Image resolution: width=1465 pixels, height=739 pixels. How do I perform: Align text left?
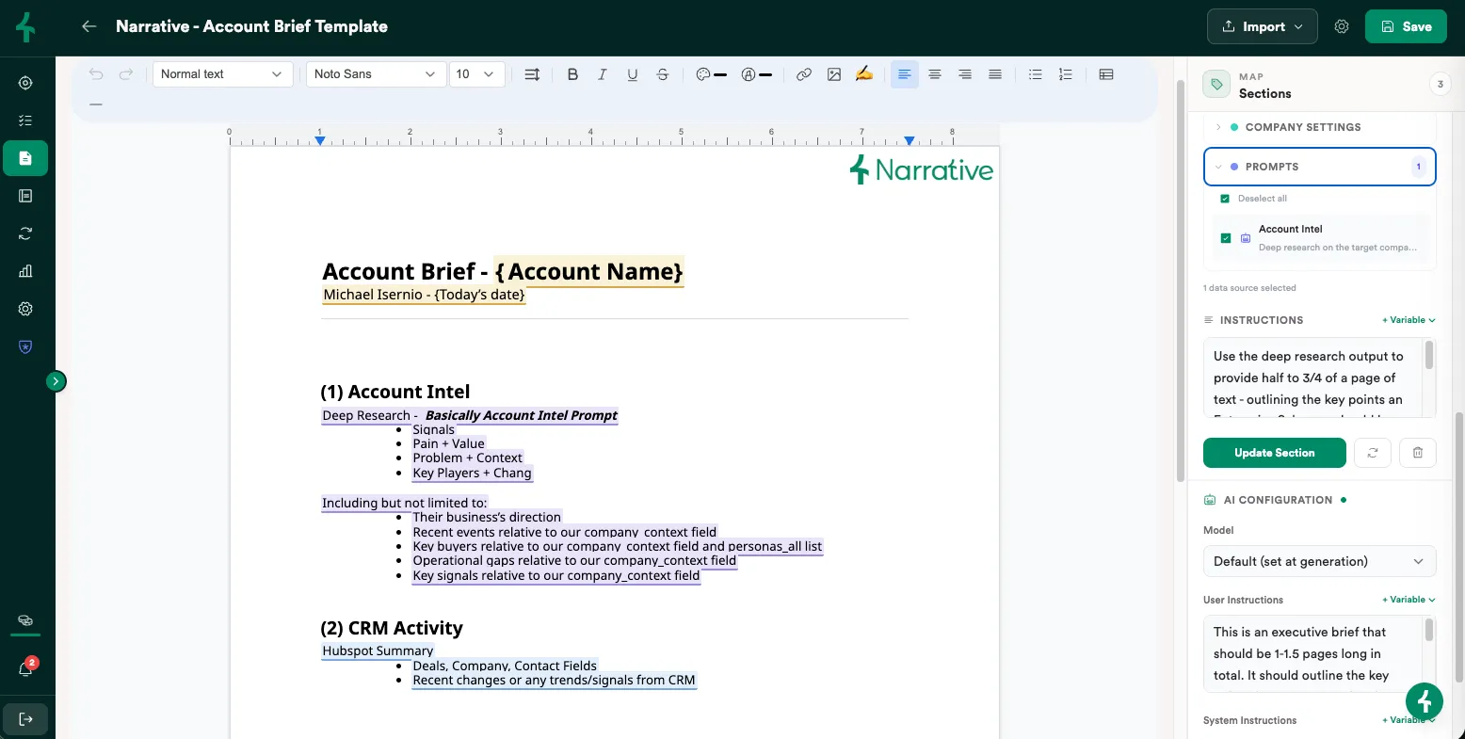tap(904, 74)
